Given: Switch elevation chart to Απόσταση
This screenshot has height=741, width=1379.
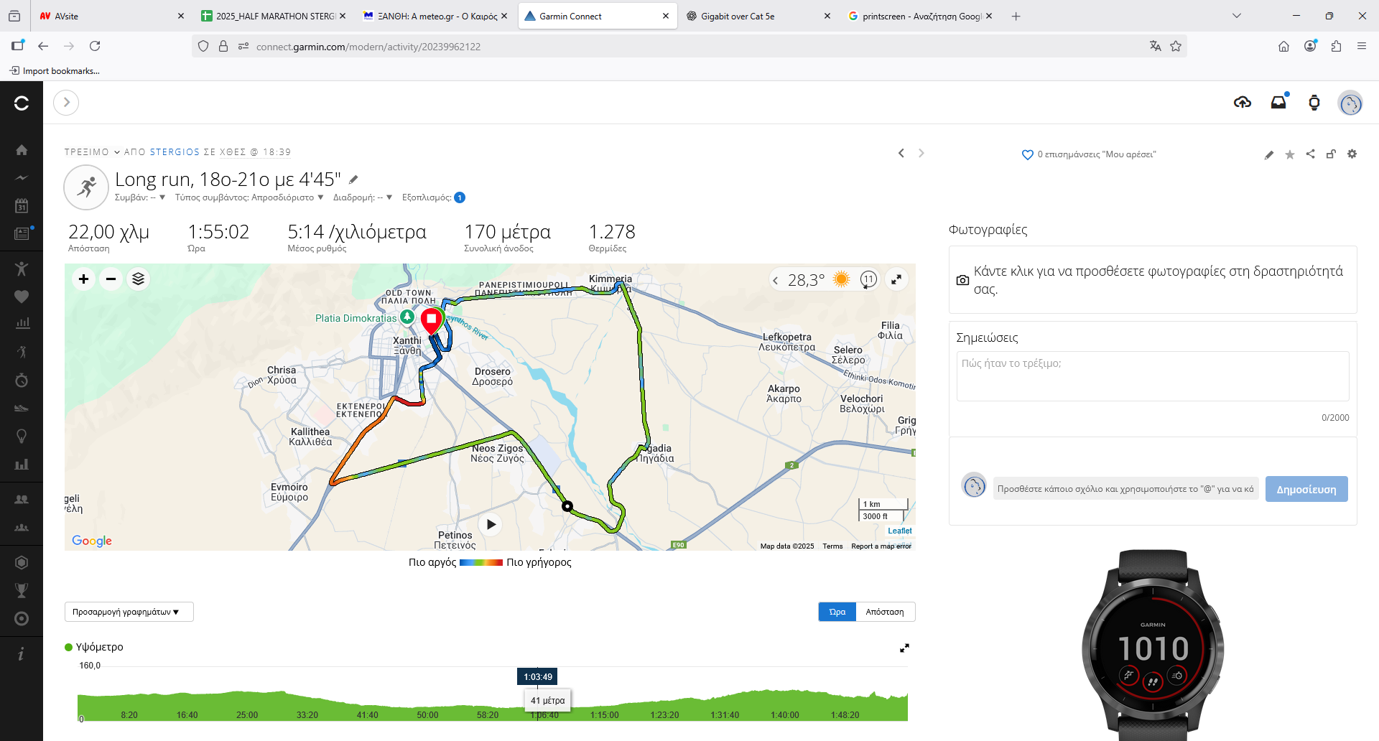Looking at the screenshot, I should click(884, 612).
